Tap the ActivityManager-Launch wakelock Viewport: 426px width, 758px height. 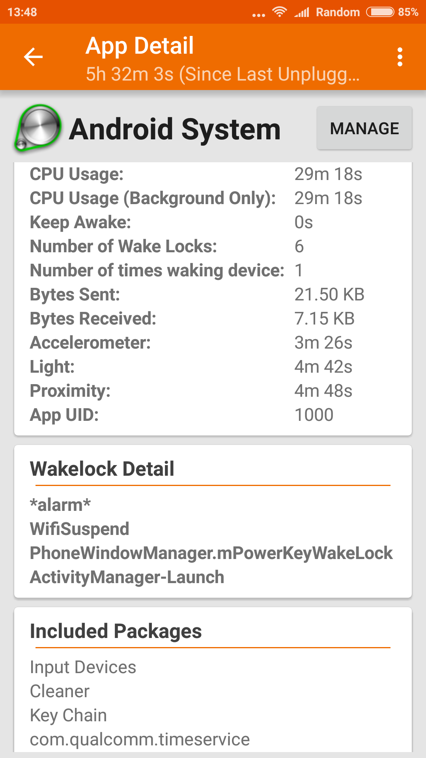coord(127,577)
